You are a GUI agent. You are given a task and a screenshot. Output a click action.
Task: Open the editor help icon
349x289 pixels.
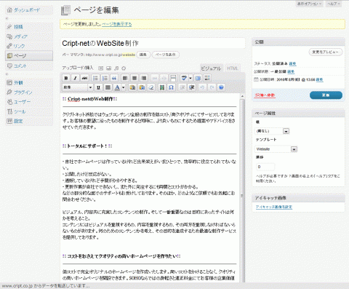pos(221,87)
